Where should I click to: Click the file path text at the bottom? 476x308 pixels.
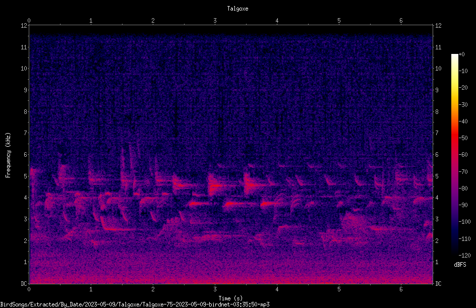click(x=135, y=304)
